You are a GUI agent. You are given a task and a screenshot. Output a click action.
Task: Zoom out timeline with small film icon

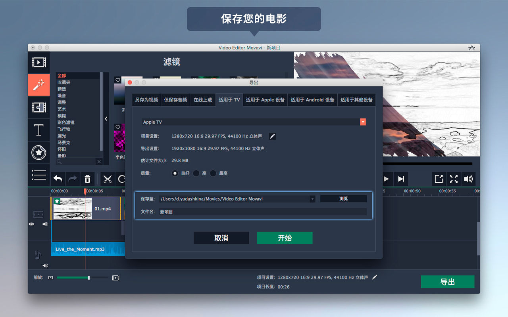click(x=50, y=278)
